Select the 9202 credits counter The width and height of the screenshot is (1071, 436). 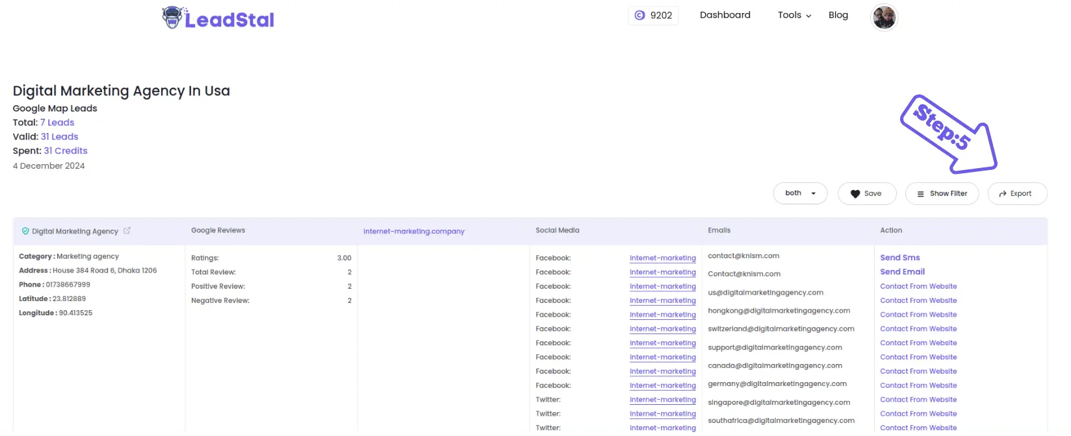[653, 16]
